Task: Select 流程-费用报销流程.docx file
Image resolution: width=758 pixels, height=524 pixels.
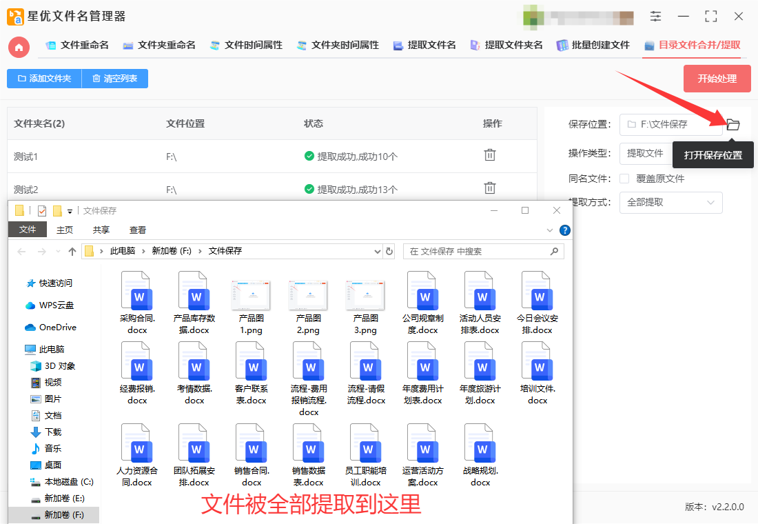Action: pyautogui.click(x=309, y=379)
